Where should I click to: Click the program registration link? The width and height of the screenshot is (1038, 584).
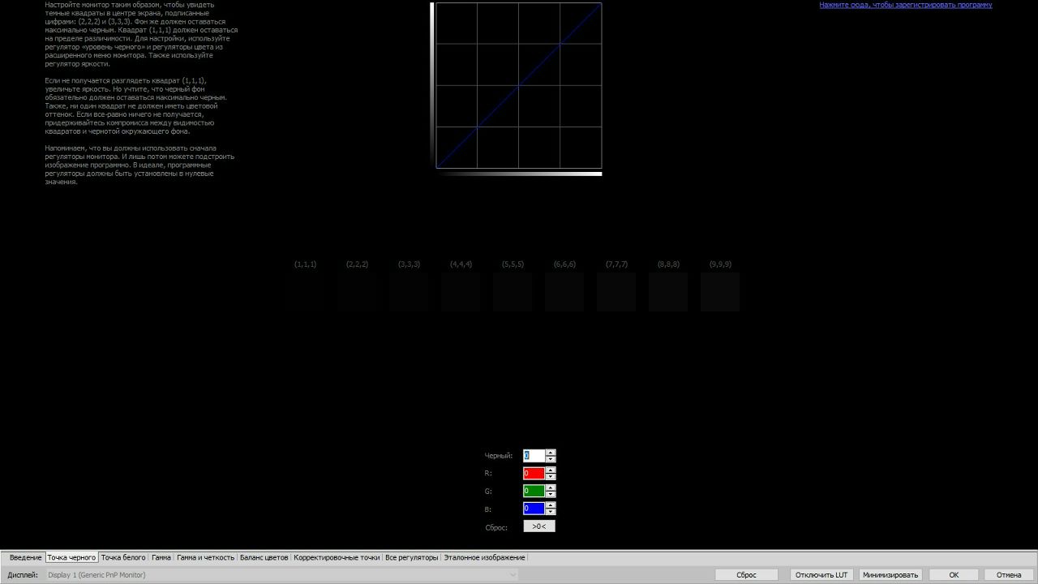905,5
